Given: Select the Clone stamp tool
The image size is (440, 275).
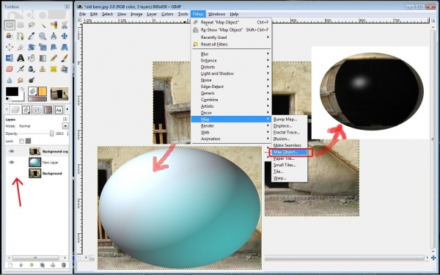Looking at the screenshot, I should [43, 69].
